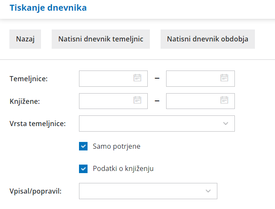275x209 pixels.
Task: Uncheck the Podatki o knjiženju checkbox
Action: [x=83, y=168]
